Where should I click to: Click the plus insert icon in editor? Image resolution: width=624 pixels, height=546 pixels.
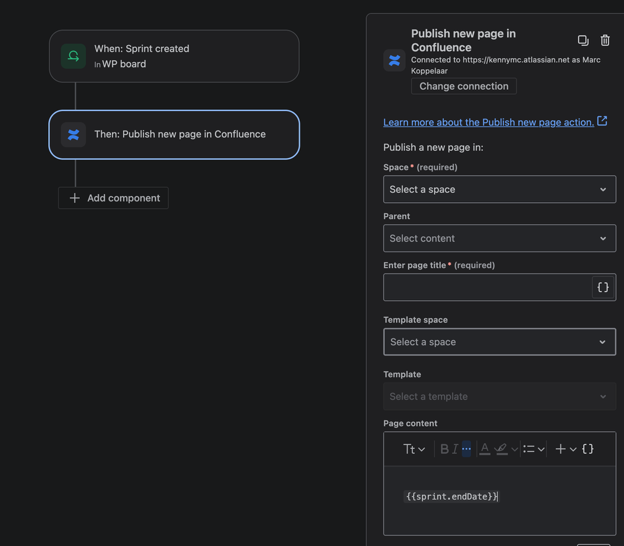pyautogui.click(x=560, y=449)
